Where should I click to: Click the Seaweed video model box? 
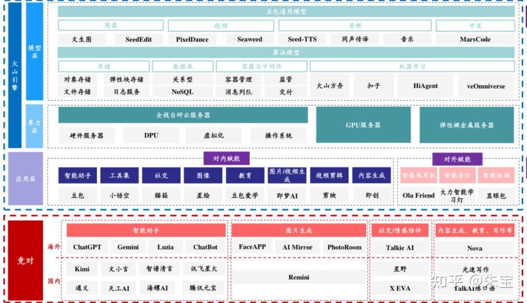249,39
